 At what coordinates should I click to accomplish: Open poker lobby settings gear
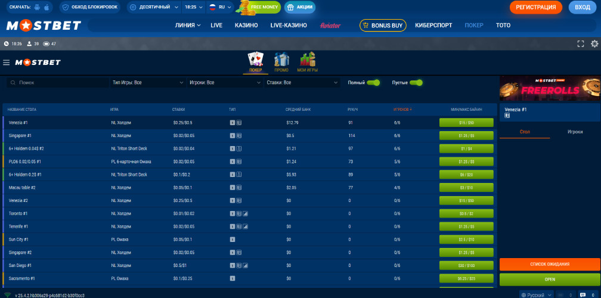click(x=594, y=44)
